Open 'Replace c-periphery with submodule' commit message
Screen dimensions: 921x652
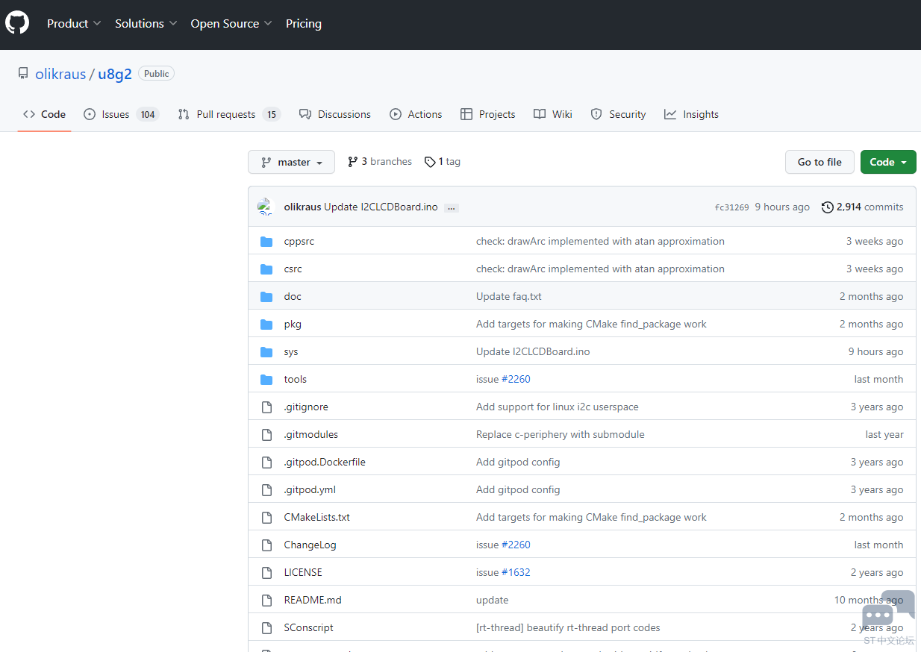561,434
